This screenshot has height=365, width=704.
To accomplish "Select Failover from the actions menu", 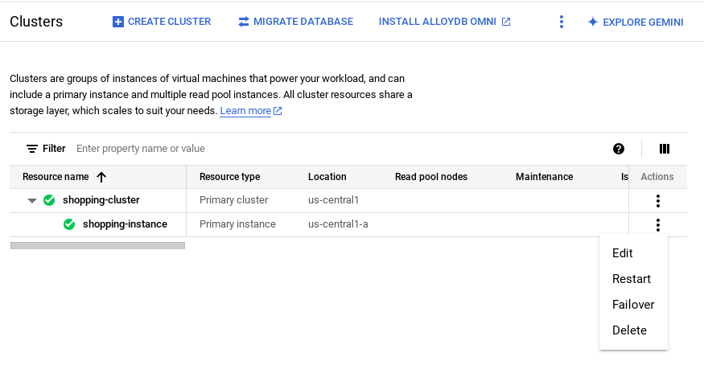I will [x=633, y=305].
